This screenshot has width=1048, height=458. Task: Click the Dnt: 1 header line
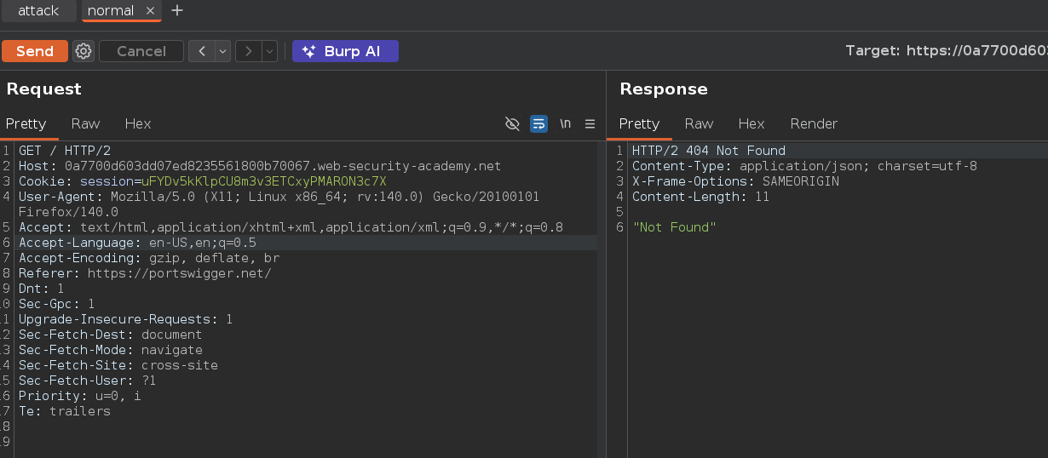tap(42, 289)
